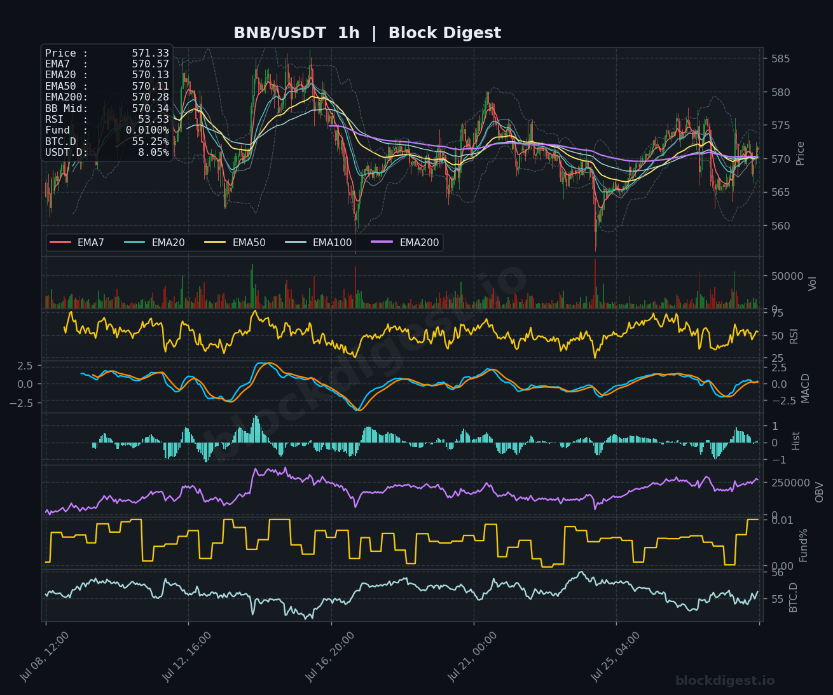Click the Jul 08, 12:00 date label
Screen dimensions: 833x695
coord(45,657)
